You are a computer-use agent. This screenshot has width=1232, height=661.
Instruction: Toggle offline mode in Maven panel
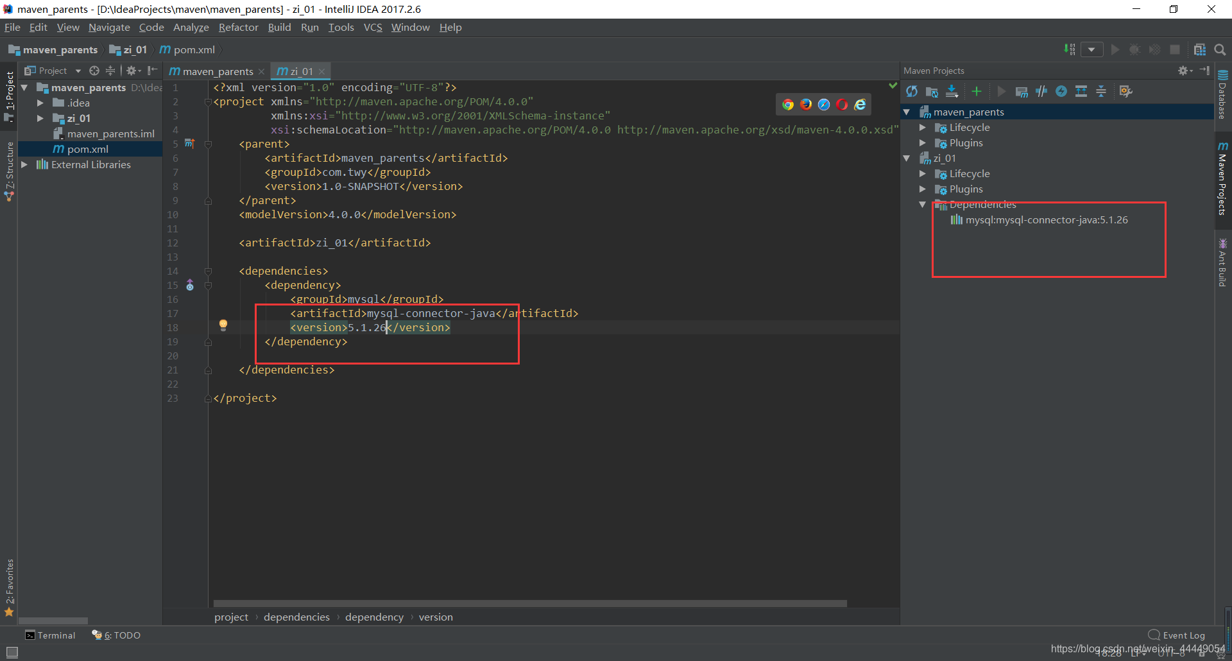pos(1041,92)
